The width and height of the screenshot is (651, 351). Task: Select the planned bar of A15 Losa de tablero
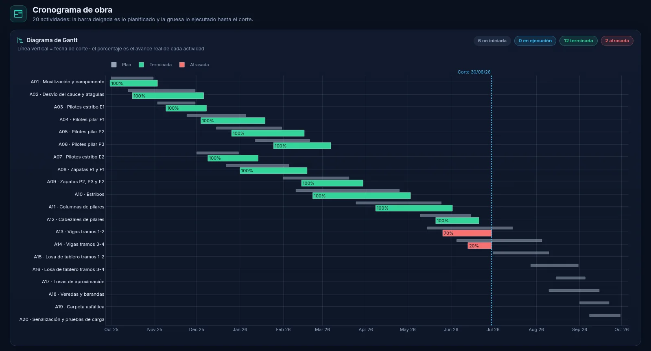pyautogui.click(x=521, y=253)
